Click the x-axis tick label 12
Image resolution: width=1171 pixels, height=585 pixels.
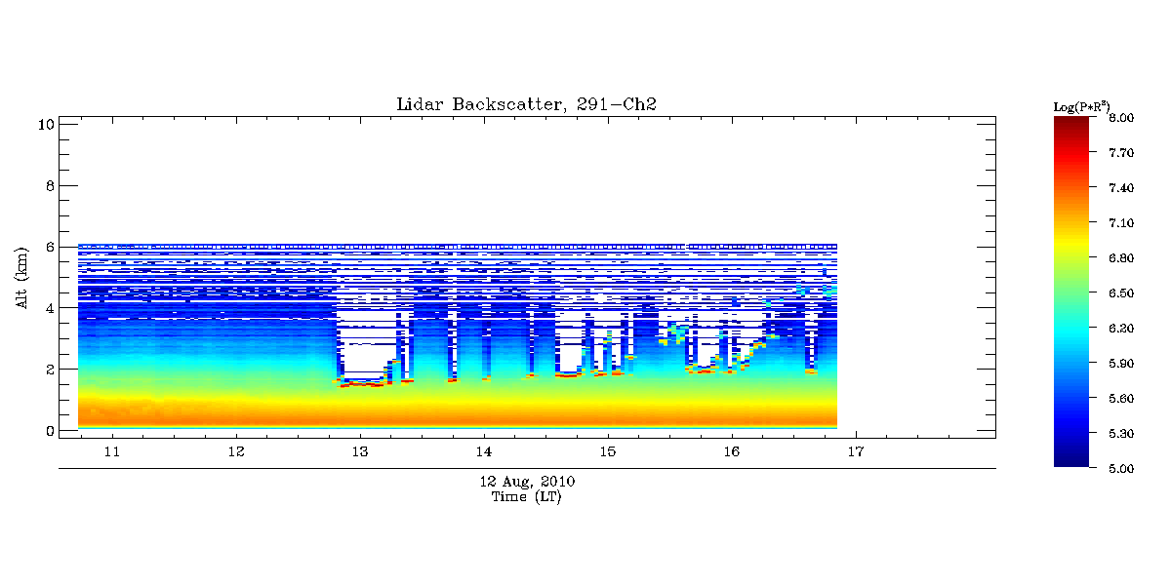(x=236, y=452)
